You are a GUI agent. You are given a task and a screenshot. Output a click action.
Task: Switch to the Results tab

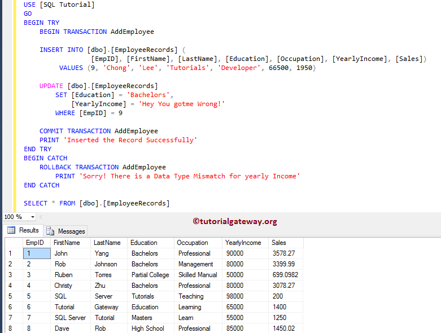(23, 230)
